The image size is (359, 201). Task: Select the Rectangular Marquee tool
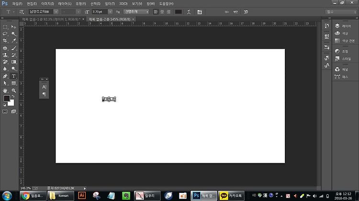5,27
